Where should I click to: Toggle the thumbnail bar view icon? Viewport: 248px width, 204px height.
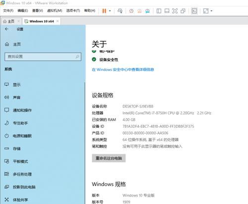(x=167, y=11)
